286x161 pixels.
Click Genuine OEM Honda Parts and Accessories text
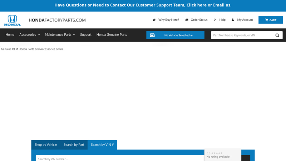coord(32,49)
